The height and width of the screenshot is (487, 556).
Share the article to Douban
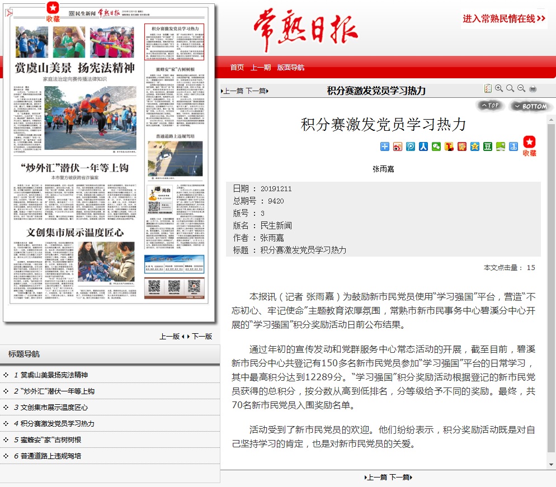[x=488, y=146]
